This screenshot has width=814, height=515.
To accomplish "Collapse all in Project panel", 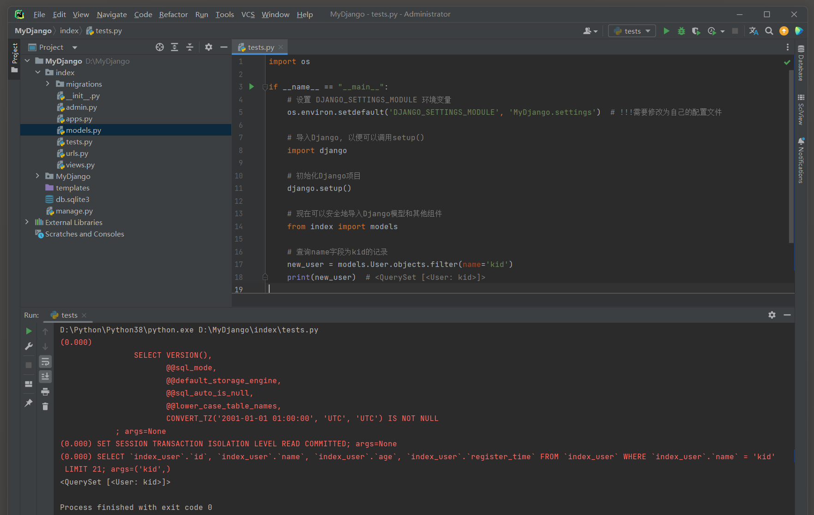I will click(x=190, y=47).
